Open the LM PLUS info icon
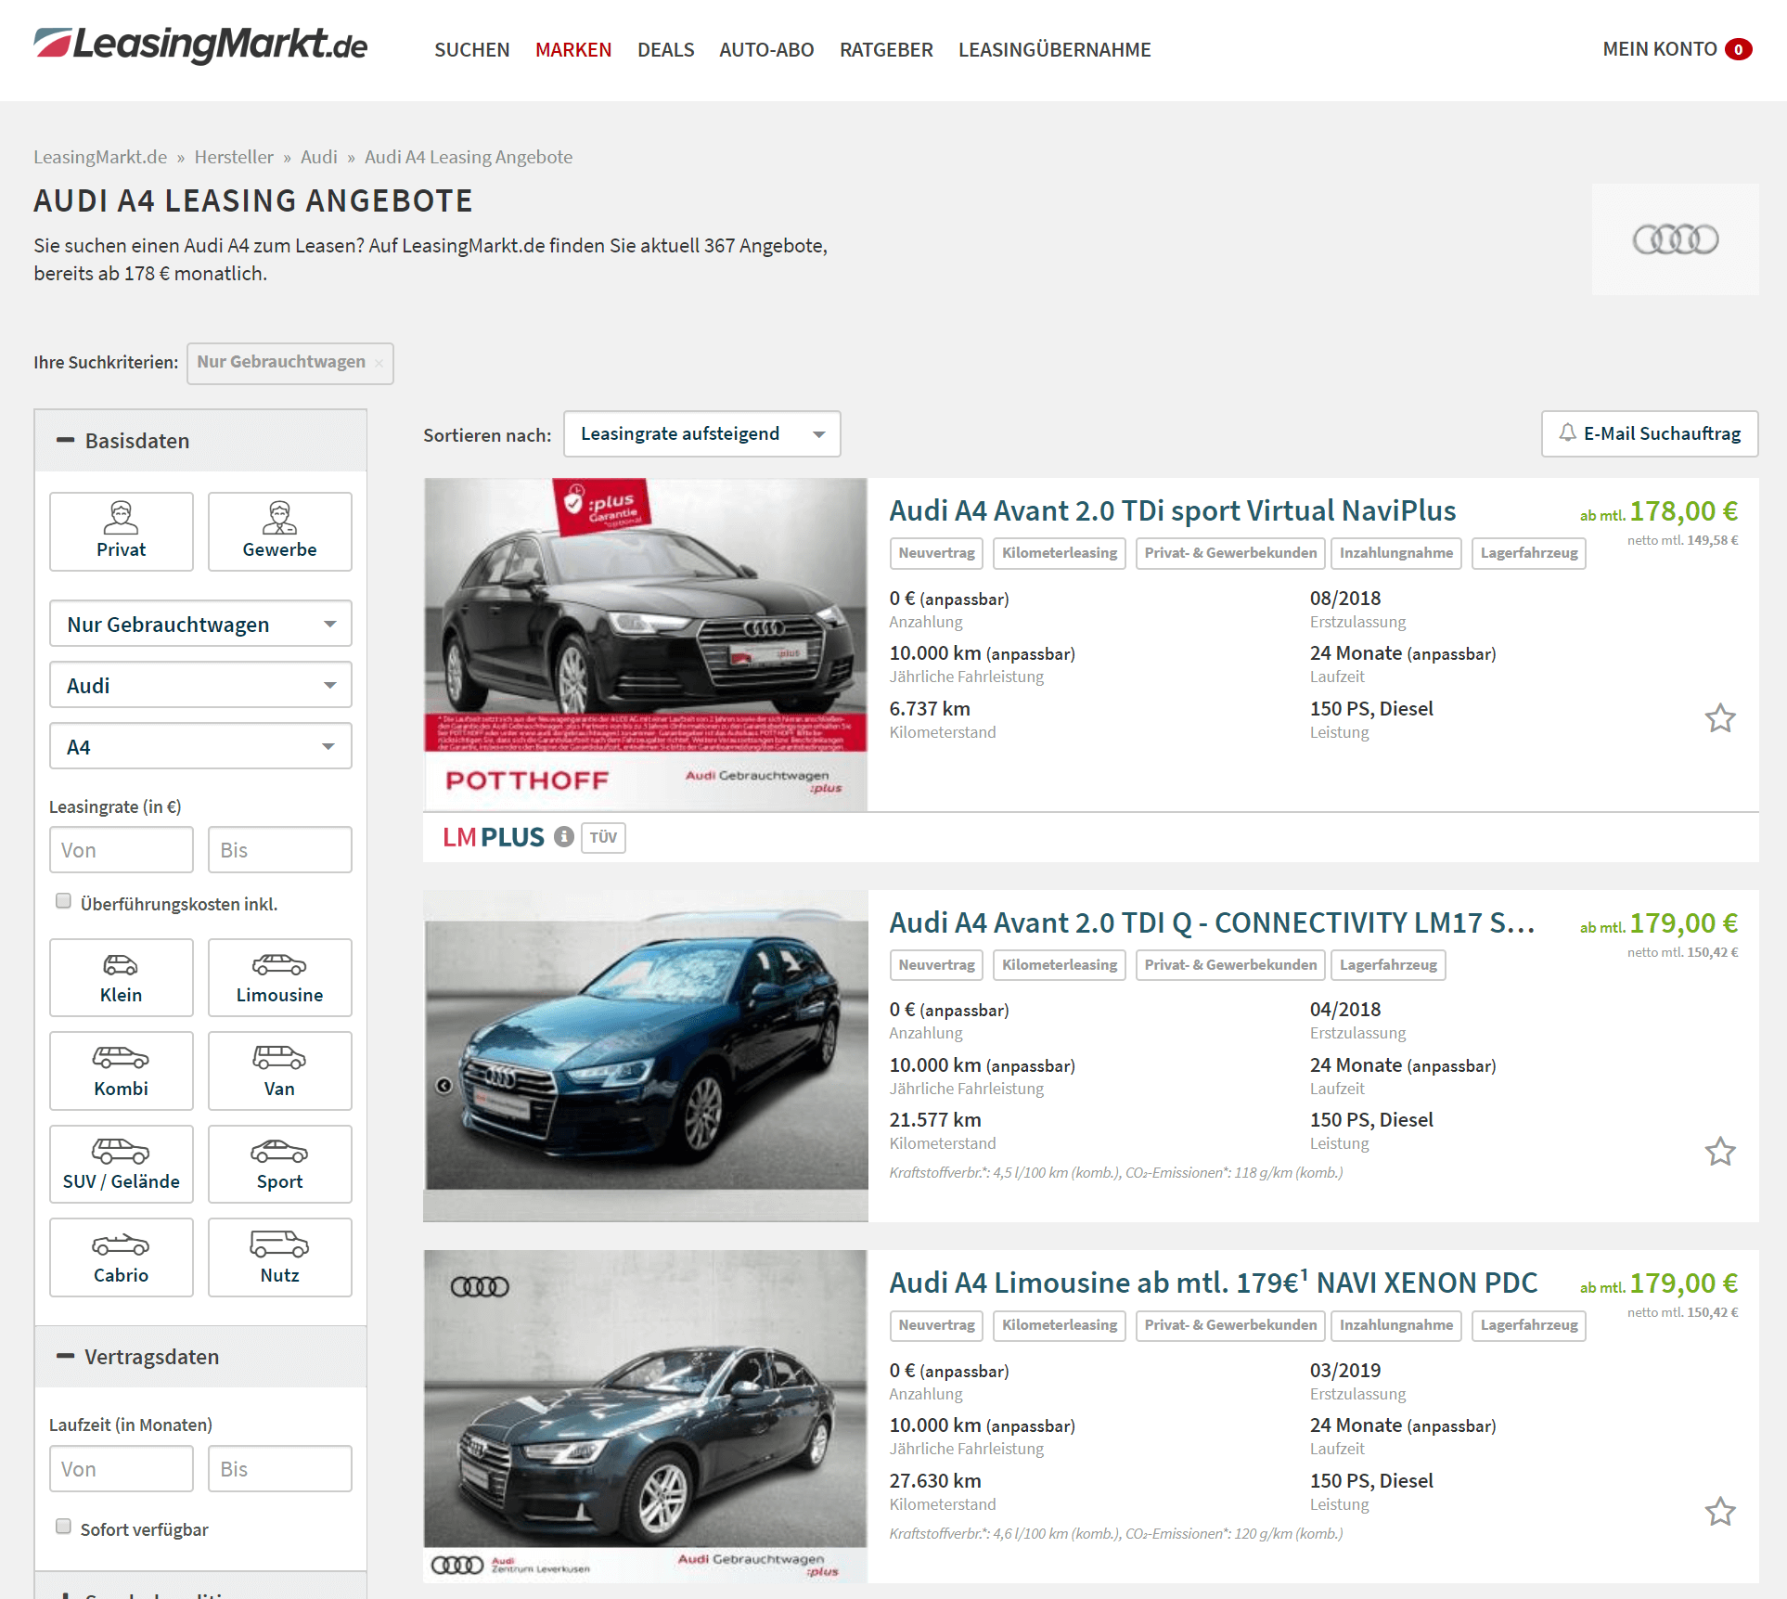Screen dimensions: 1787x1599 coord(563,837)
